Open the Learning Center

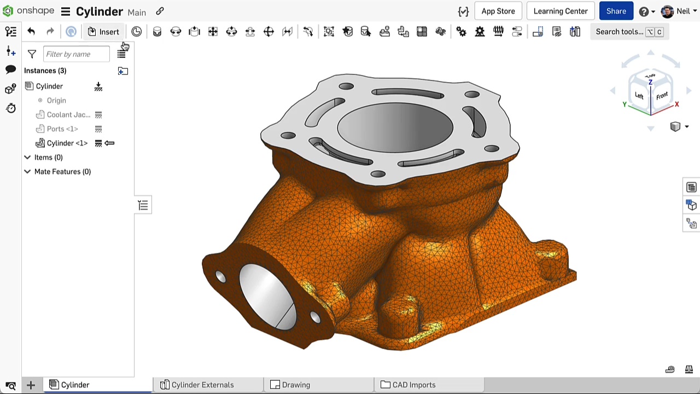tap(560, 11)
